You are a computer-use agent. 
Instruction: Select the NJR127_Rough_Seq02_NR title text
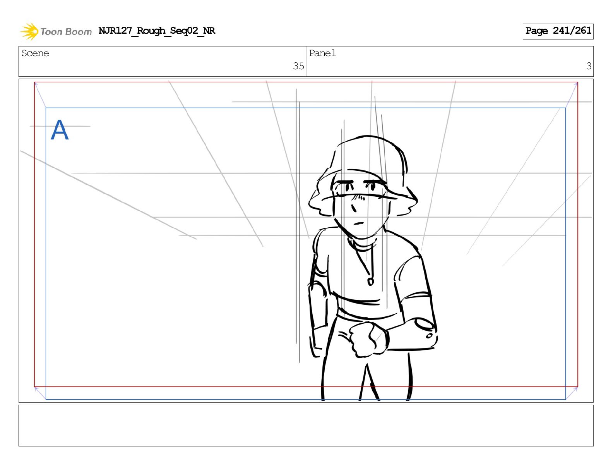click(157, 31)
